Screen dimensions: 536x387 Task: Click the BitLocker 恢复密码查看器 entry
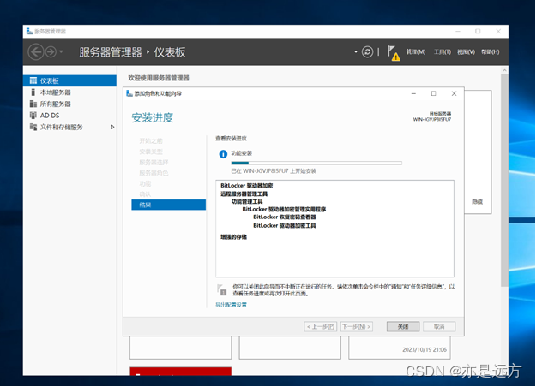285,217
